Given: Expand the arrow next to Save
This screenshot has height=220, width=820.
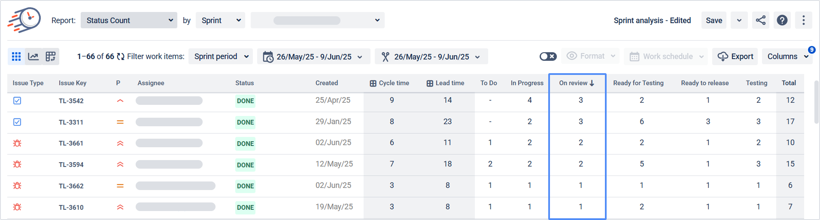Looking at the screenshot, I should coord(739,20).
